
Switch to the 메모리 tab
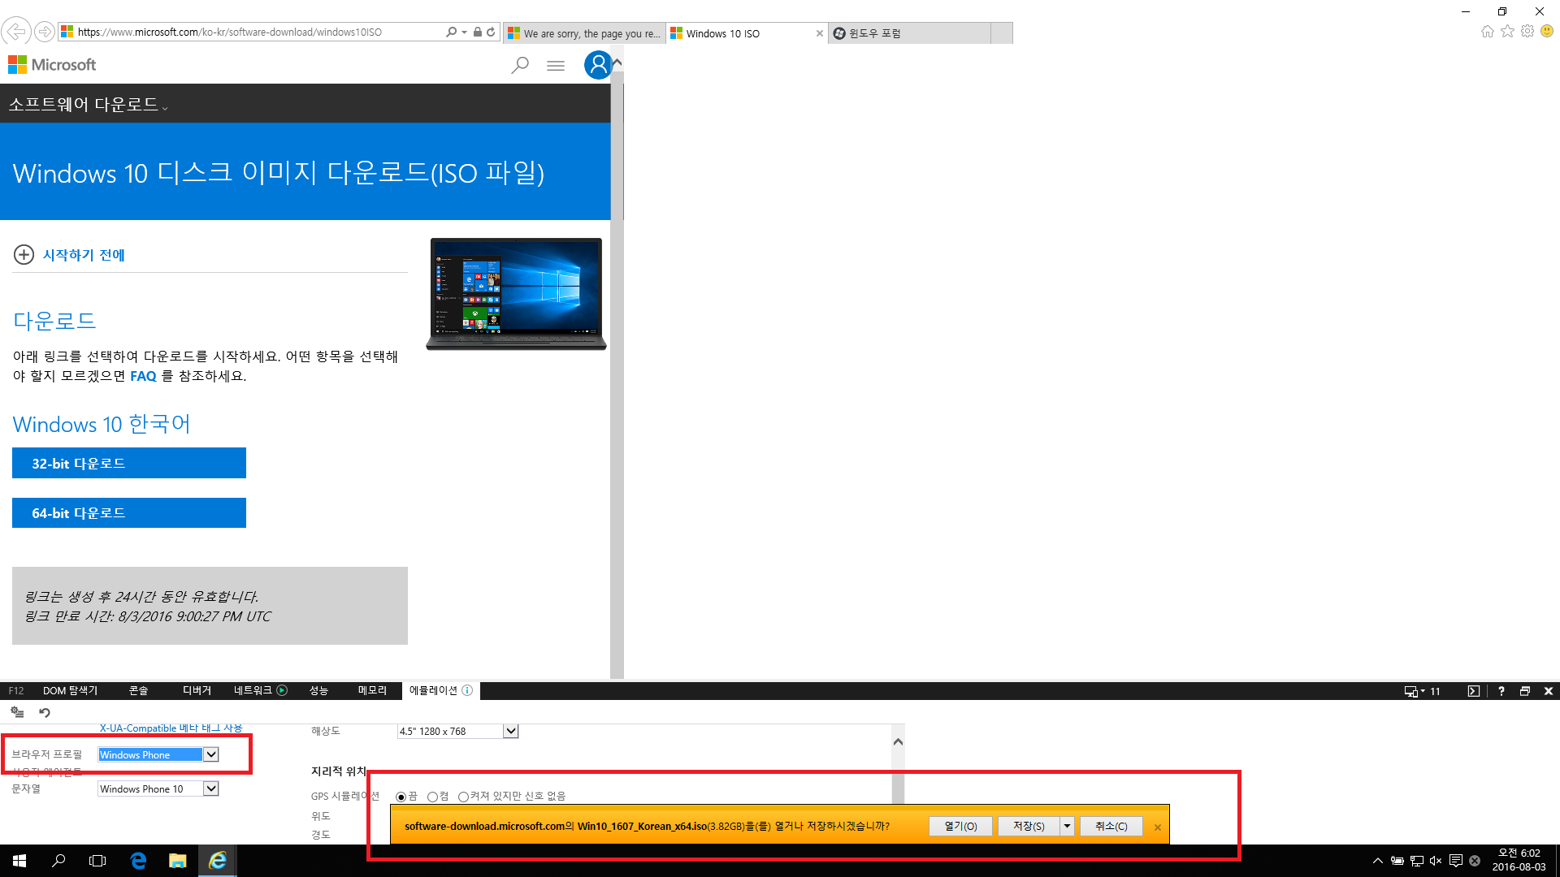372,690
